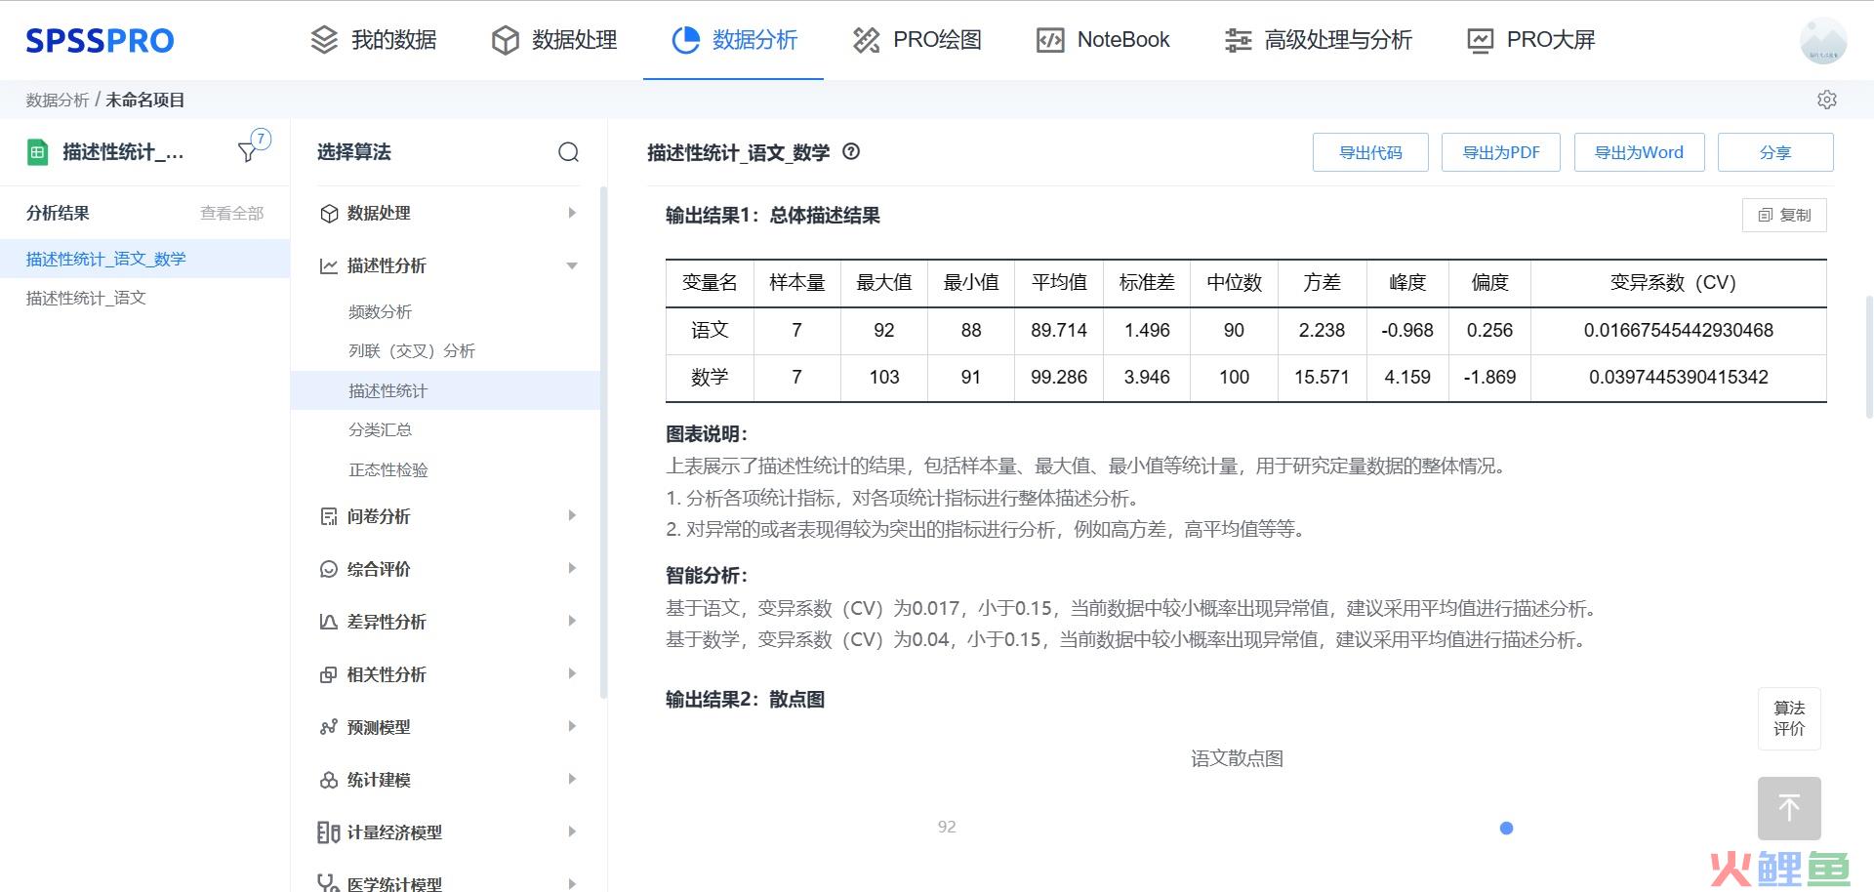Click the 问卷分析 questionnaire icon

329,516
